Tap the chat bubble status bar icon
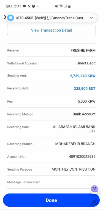 (24, 6)
